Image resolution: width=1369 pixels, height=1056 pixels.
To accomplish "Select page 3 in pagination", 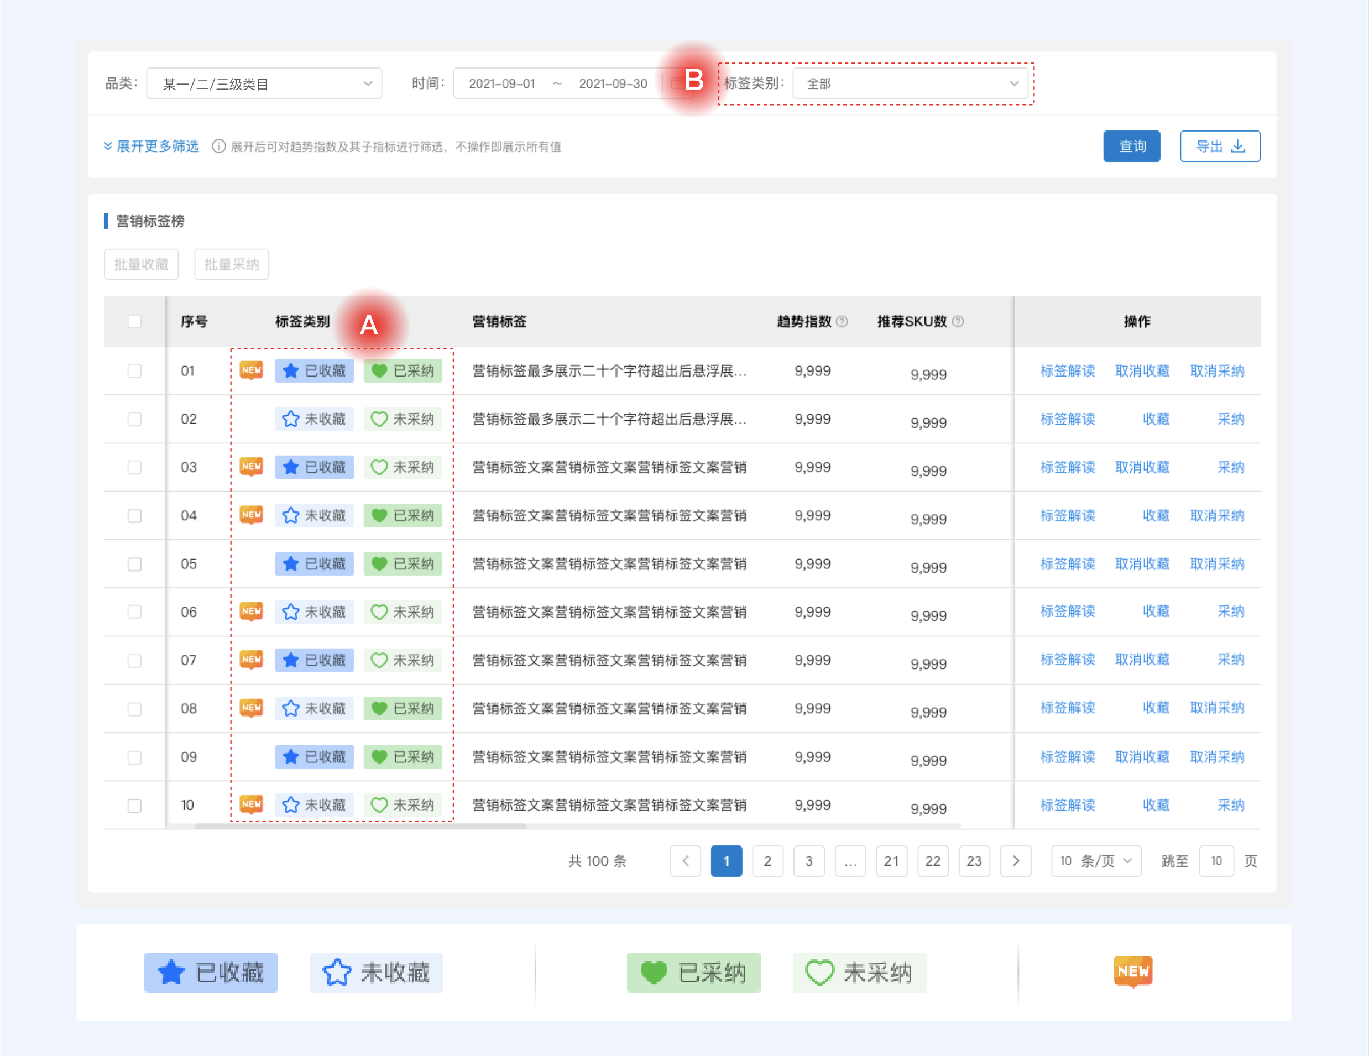I will pos(808,860).
